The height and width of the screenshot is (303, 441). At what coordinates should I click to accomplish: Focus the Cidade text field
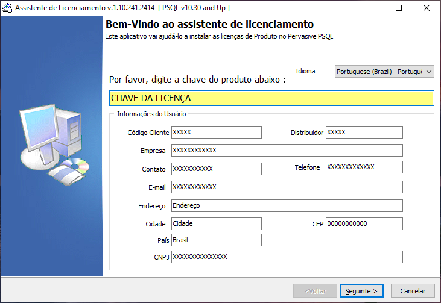(x=217, y=223)
